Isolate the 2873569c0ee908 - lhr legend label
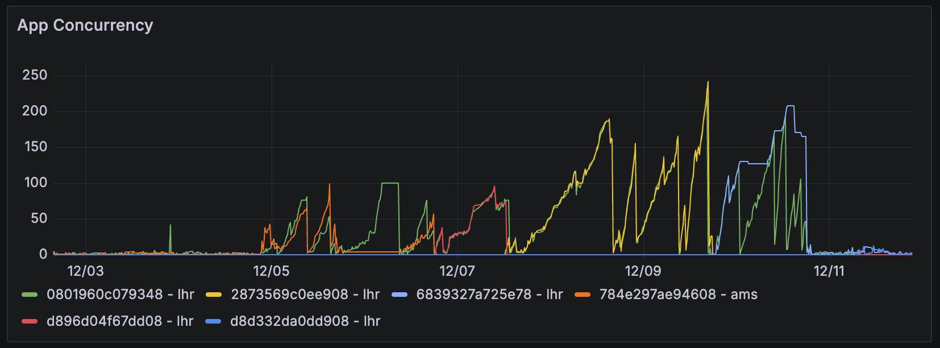The height and width of the screenshot is (348, 940). coord(305,295)
